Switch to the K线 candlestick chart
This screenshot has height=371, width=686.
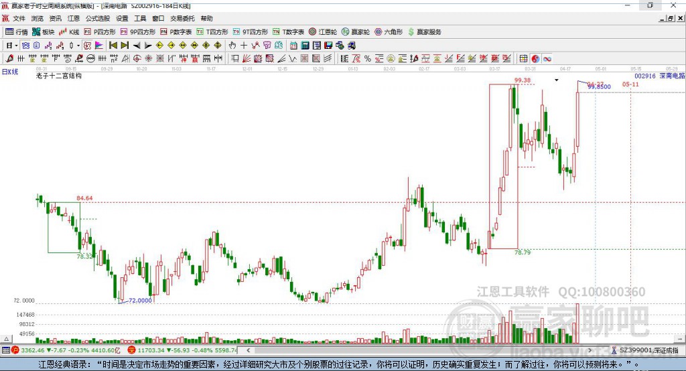[x=69, y=32]
